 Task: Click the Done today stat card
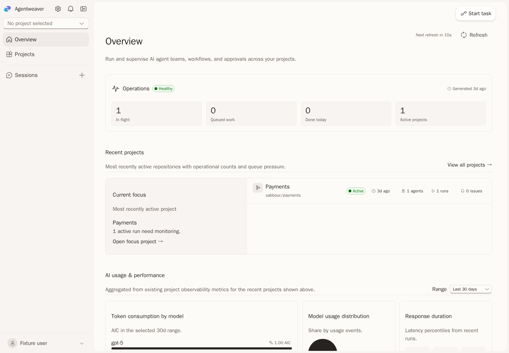coord(346,114)
